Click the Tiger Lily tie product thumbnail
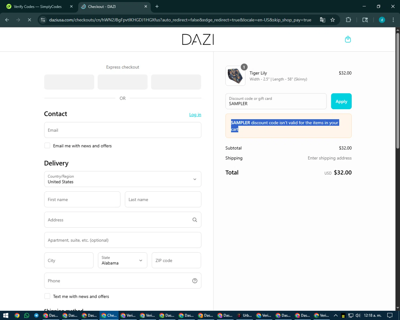 [x=235, y=76]
